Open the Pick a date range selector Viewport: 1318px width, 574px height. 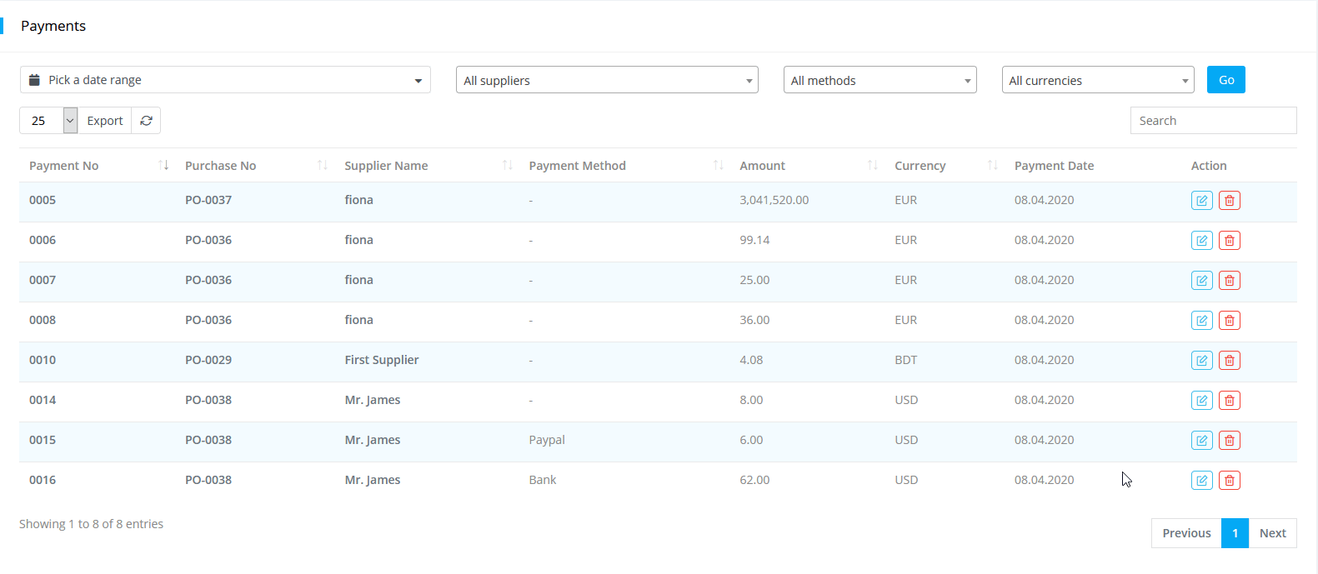225,80
